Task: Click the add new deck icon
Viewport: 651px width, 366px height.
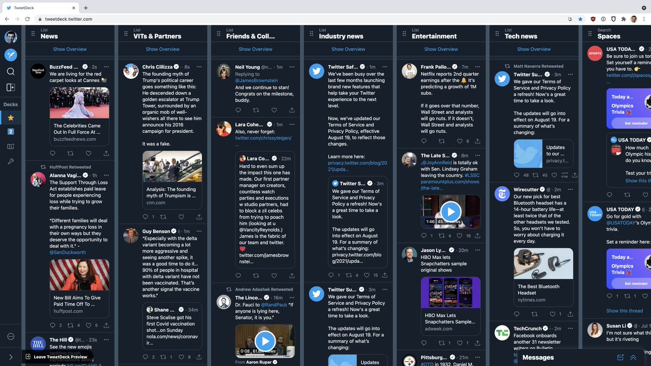Action: (x=11, y=146)
